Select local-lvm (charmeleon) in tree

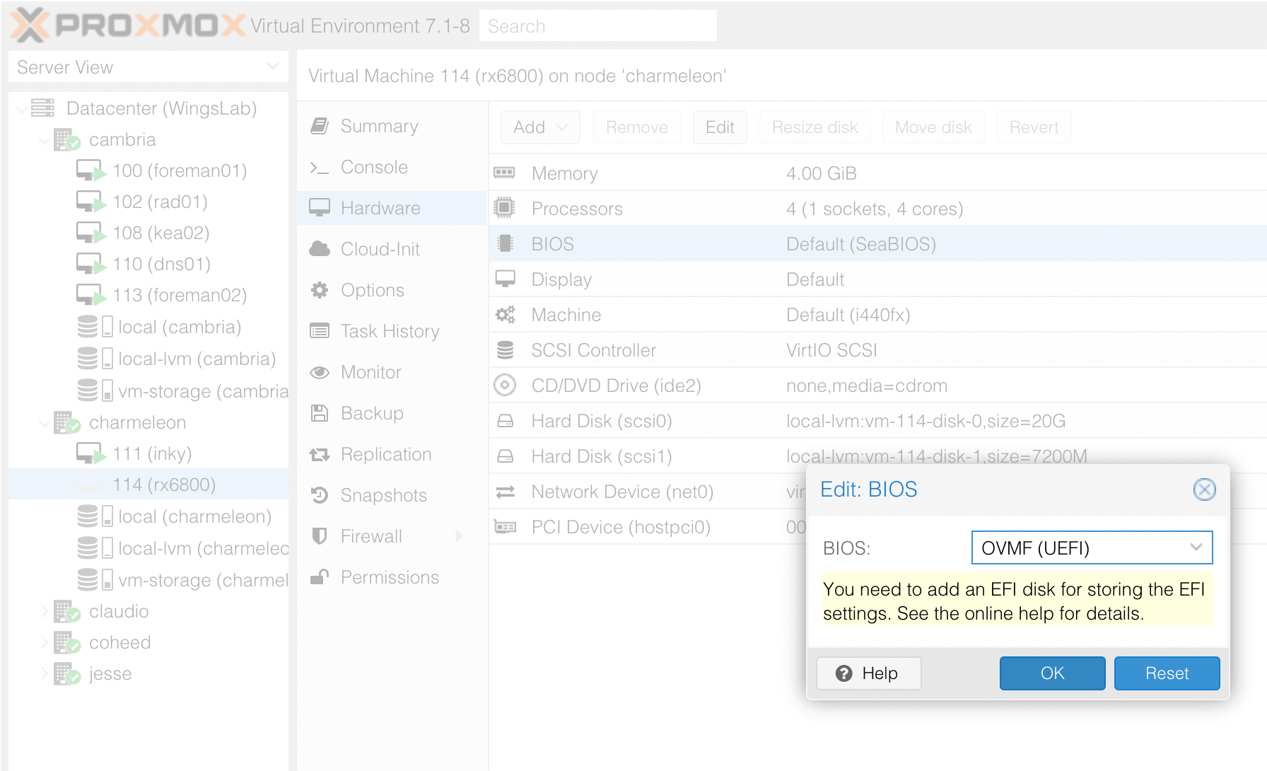(148, 548)
